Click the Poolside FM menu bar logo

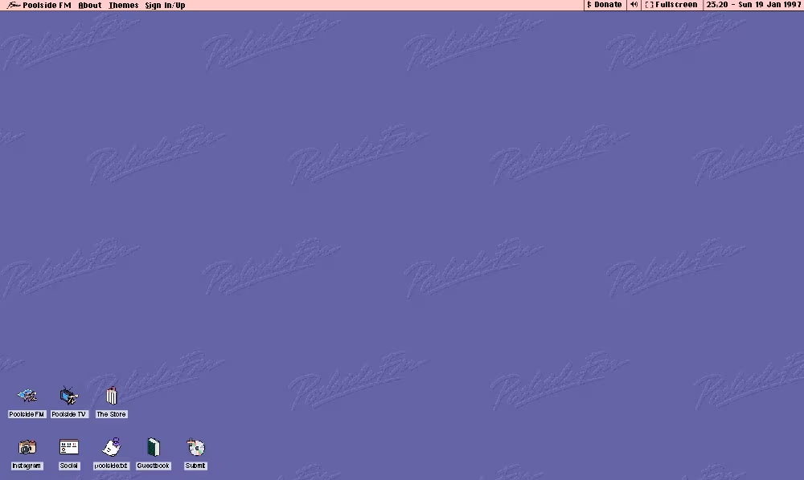(39, 5)
